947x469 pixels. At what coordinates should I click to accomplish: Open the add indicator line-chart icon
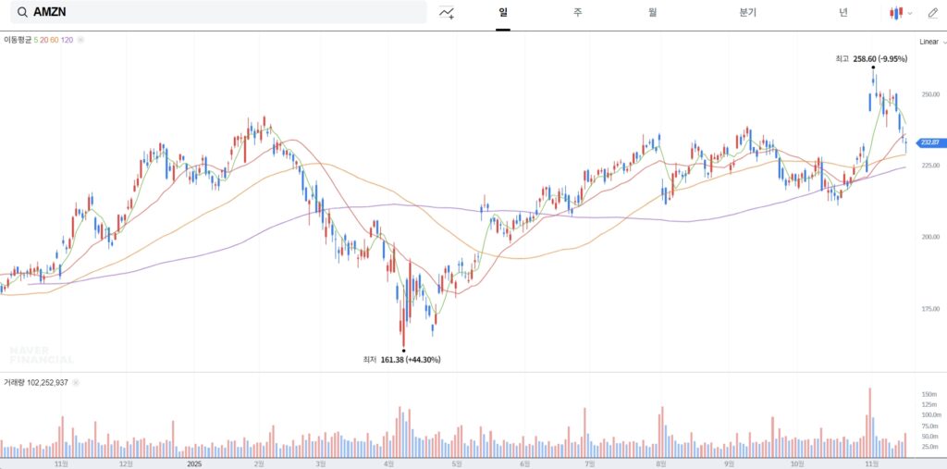(x=447, y=13)
